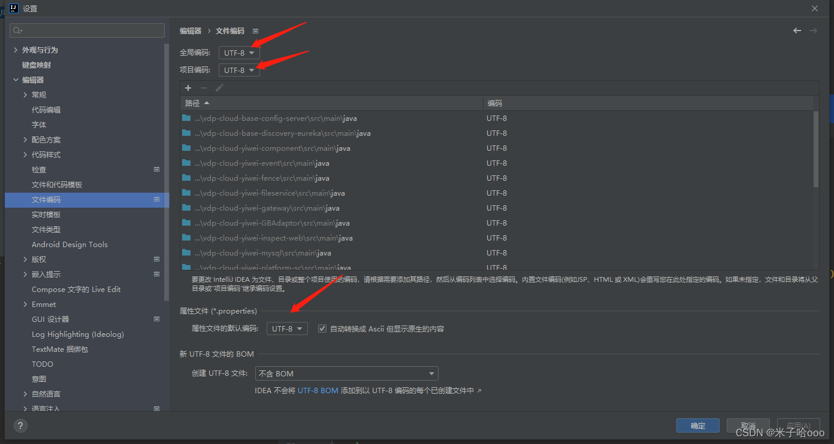Click the settings search input field
The height and width of the screenshot is (444, 834).
click(87, 31)
